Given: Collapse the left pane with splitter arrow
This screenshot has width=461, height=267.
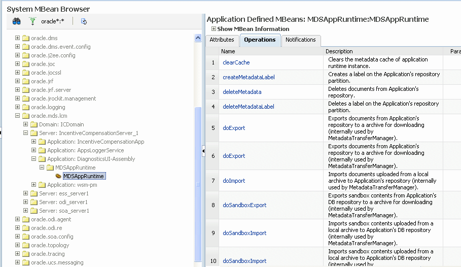Looking at the screenshot, I should point(203,151).
